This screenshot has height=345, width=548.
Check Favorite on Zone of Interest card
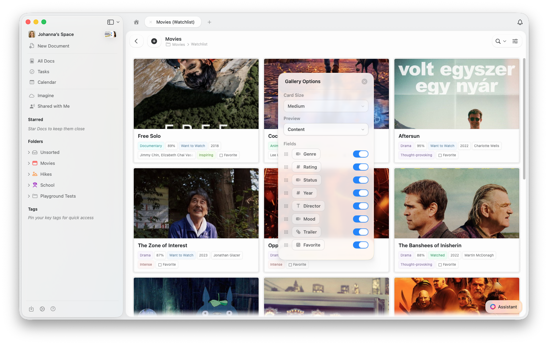(x=160, y=265)
